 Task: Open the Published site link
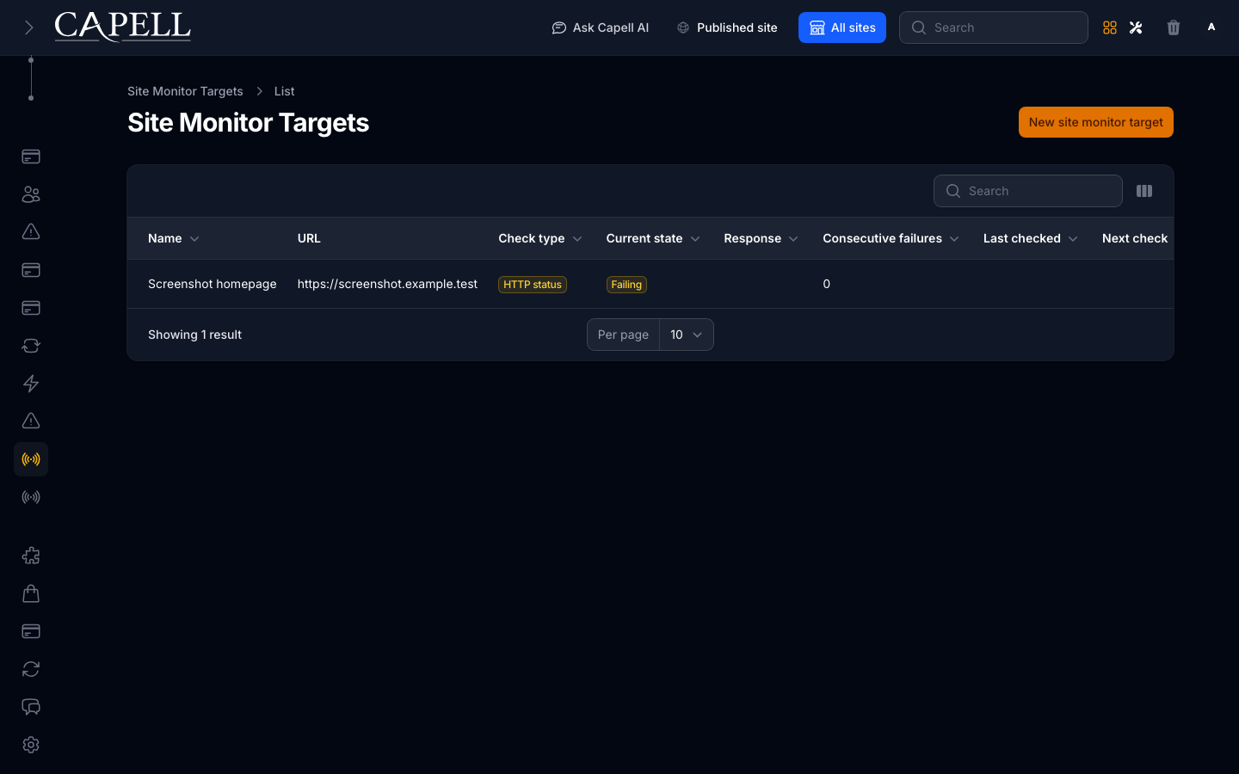727,28
